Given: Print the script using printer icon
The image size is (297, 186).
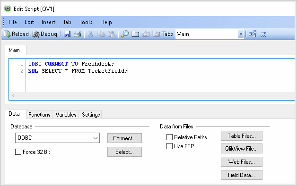Looking at the screenshot, I should pos(77,34).
